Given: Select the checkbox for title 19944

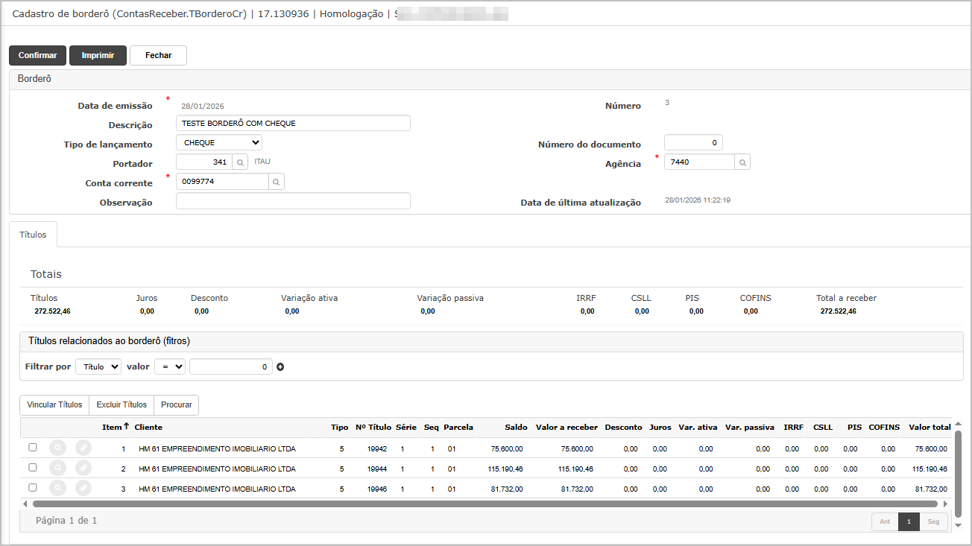Looking at the screenshot, I should coord(32,468).
